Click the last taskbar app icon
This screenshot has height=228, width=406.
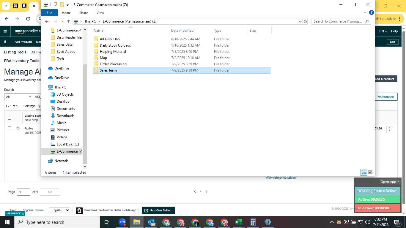[x=267, y=222]
